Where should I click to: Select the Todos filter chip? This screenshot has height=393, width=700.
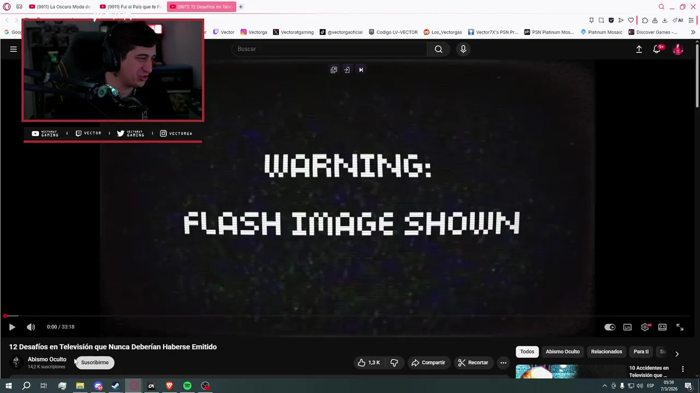(x=527, y=352)
